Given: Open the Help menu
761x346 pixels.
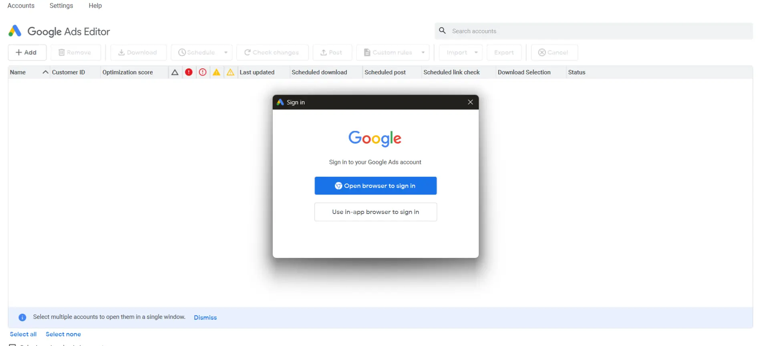Looking at the screenshot, I should [x=95, y=6].
